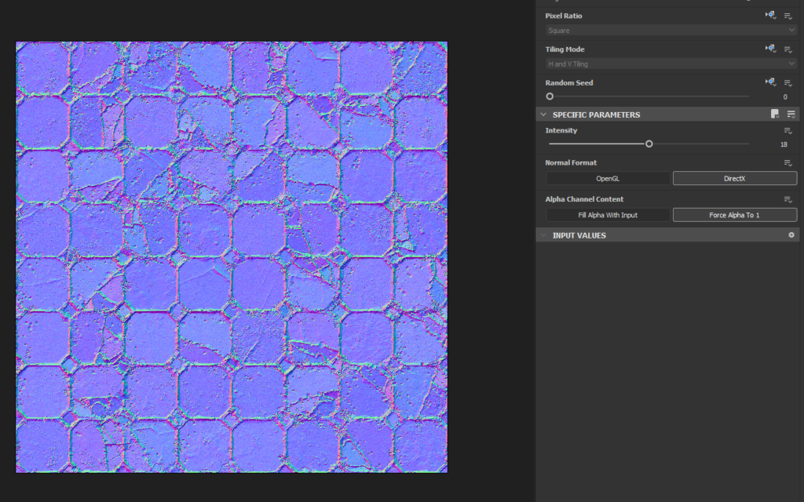The width and height of the screenshot is (804, 502).
Task: Open the Tiling Mode parameter options menu icon
Action: click(x=788, y=49)
